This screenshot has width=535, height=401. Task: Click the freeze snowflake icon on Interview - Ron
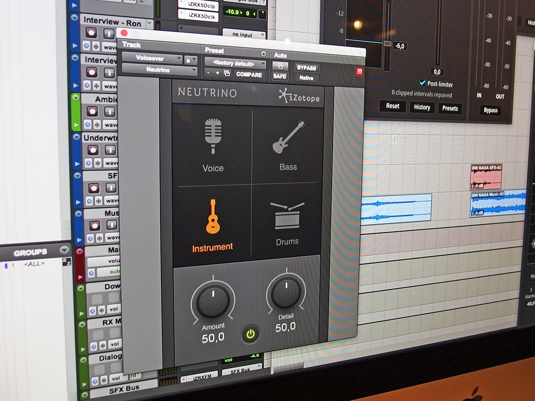tap(95, 46)
